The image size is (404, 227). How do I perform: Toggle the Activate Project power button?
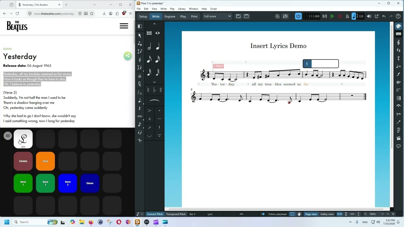click(x=298, y=16)
